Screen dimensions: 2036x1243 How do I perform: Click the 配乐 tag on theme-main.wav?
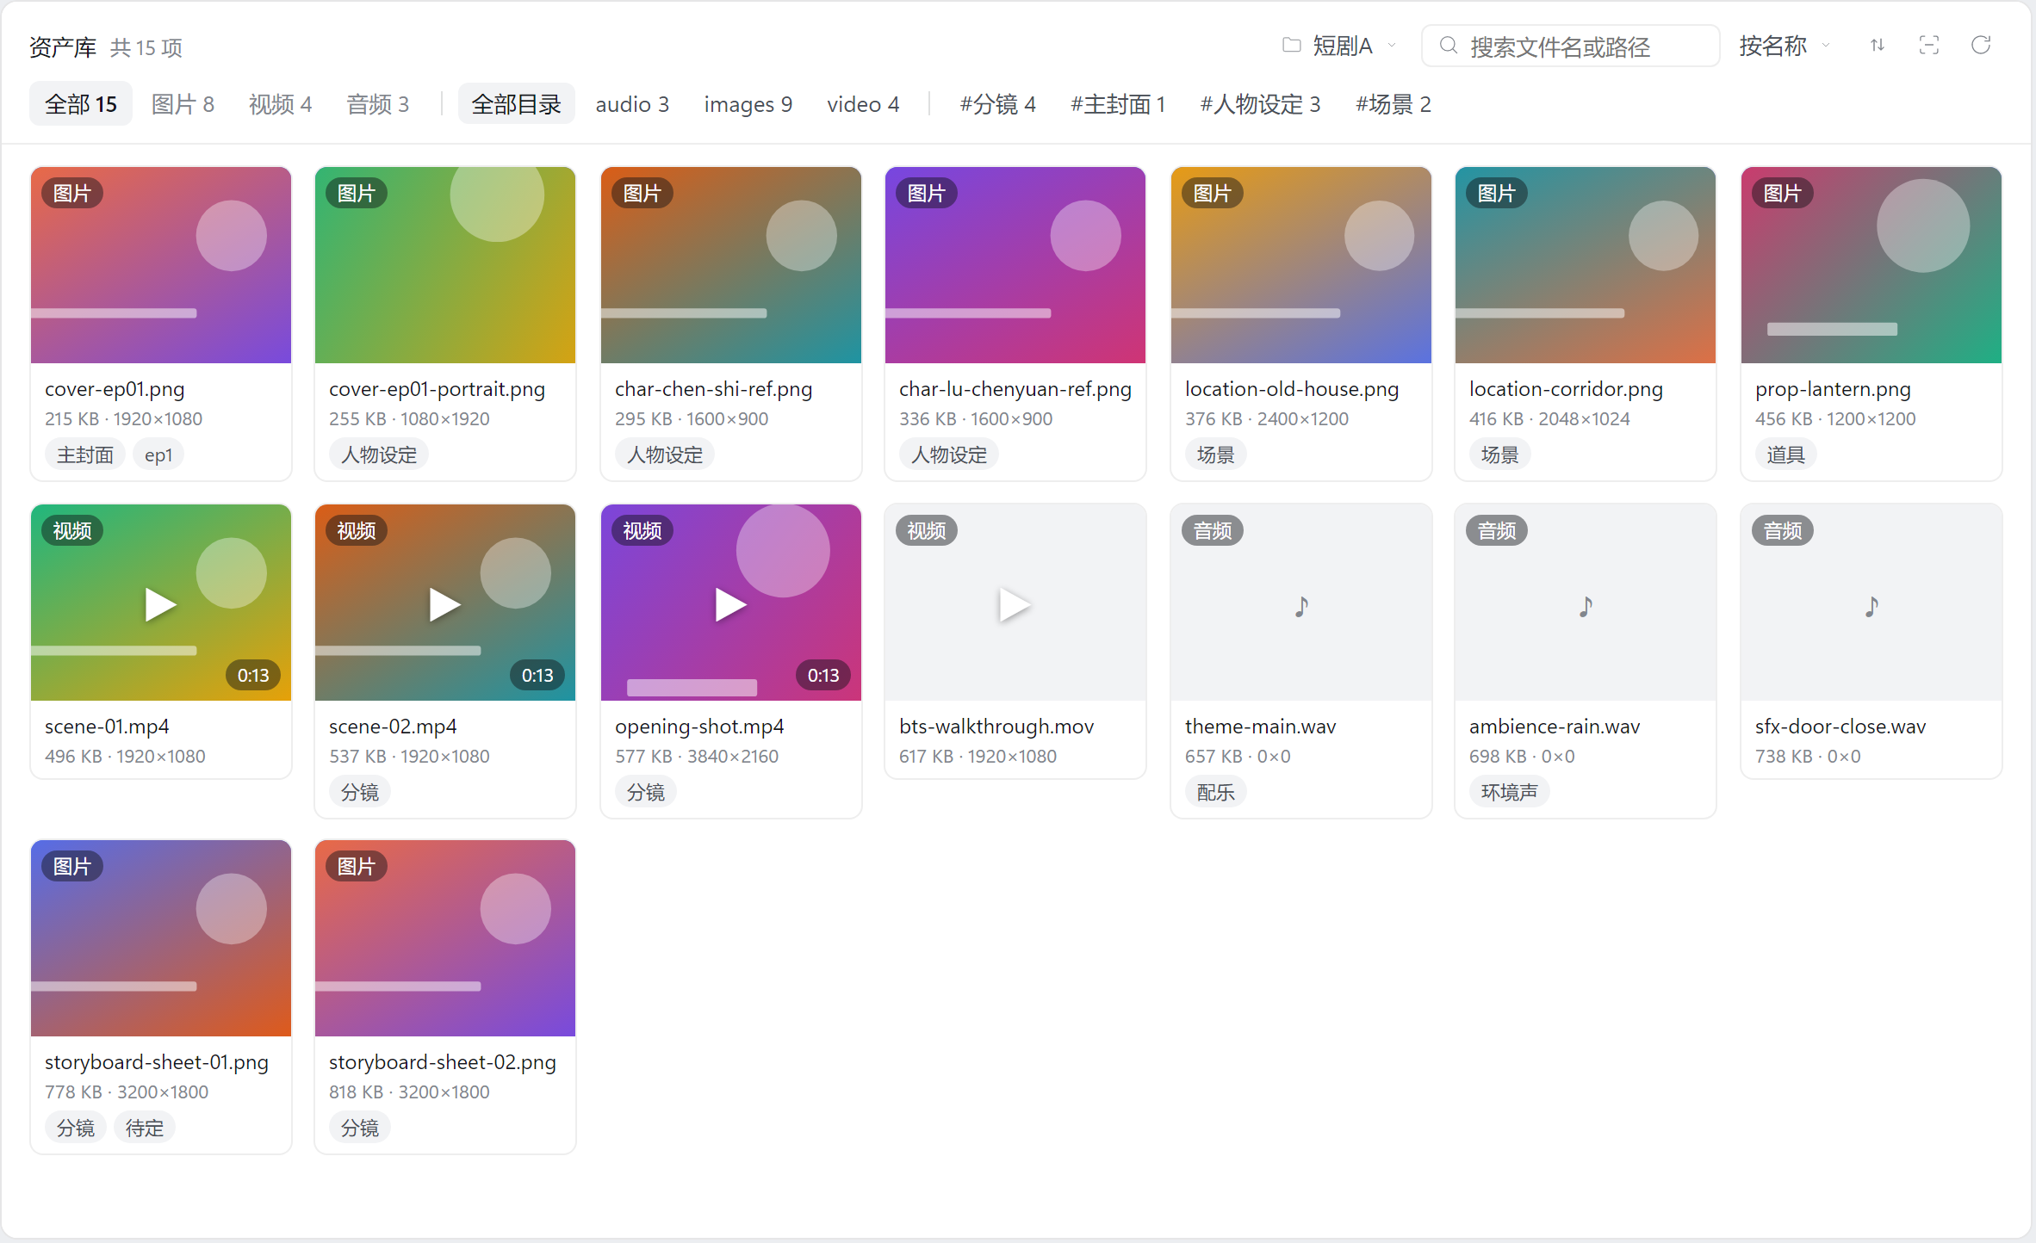click(1215, 792)
